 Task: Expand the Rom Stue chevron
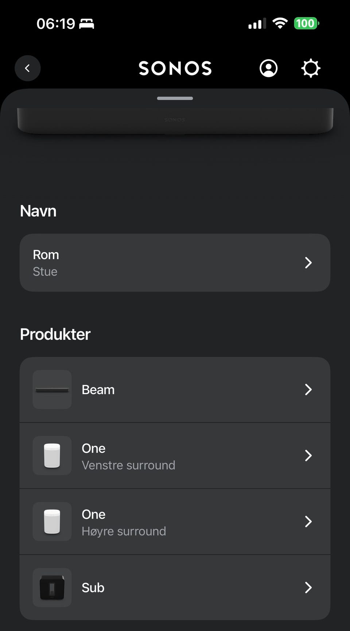click(x=308, y=263)
